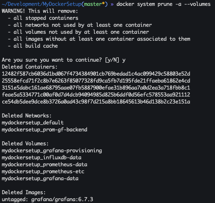Click container ID starting with ce54db5dee9
Image resolution: width=215 pixels, height=203 pixels.
[96, 102]
